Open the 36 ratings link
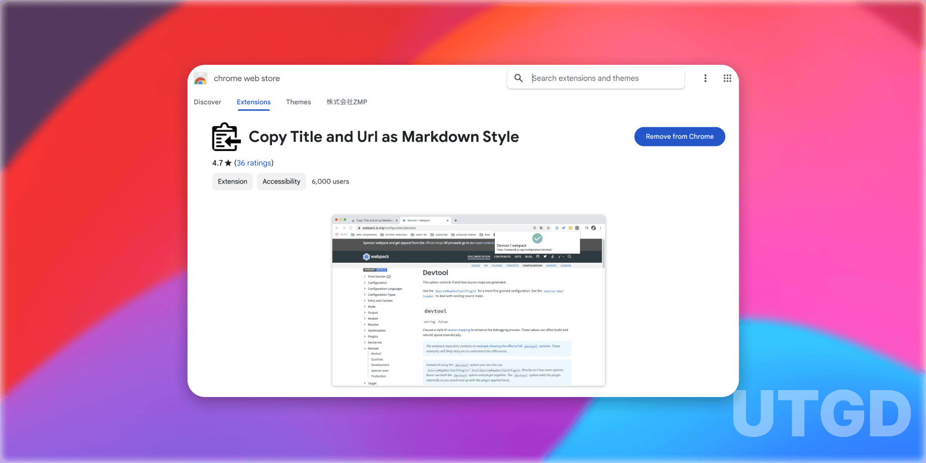This screenshot has height=463, width=926. tap(253, 163)
